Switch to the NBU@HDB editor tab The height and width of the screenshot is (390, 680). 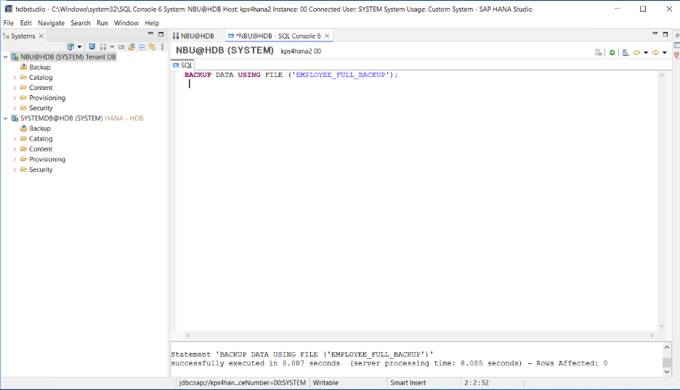click(193, 36)
